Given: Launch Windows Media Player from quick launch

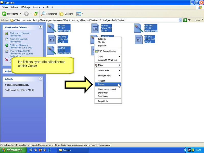Looking at the screenshot, I should point(35,150).
